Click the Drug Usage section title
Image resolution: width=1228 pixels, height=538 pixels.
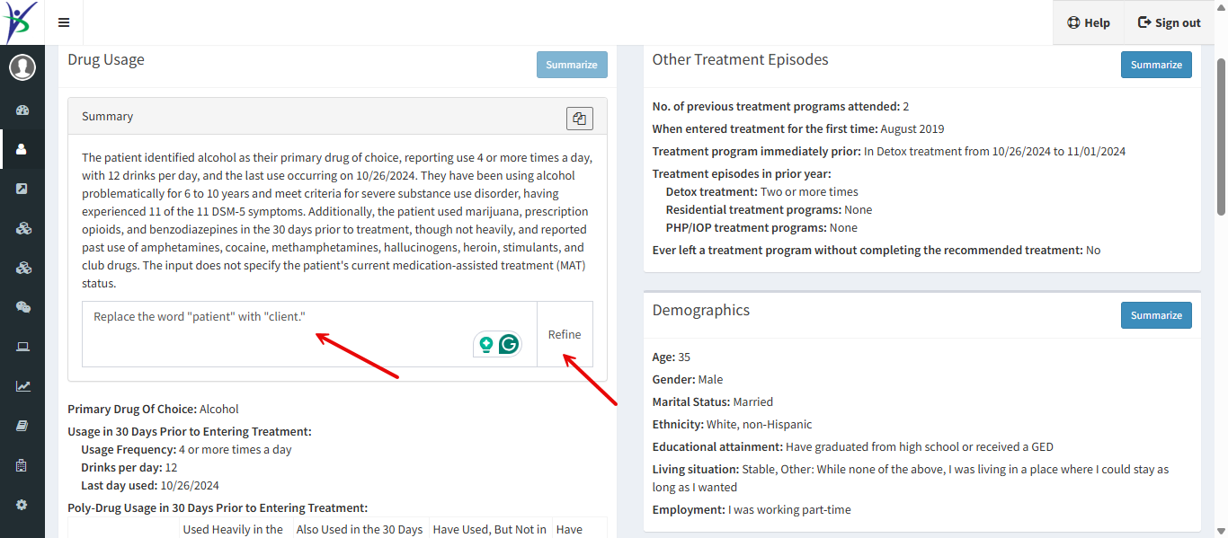[x=106, y=59]
